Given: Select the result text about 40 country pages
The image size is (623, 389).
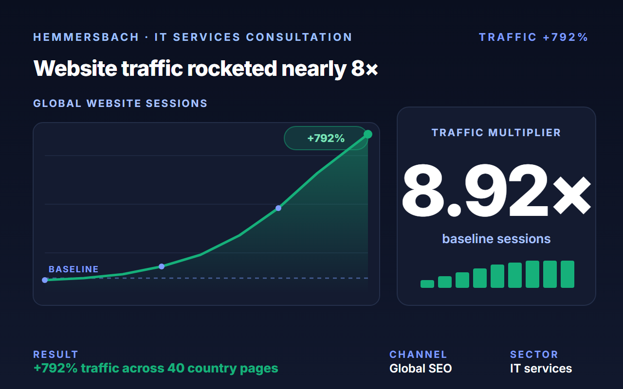Looking at the screenshot, I should click(156, 368).
